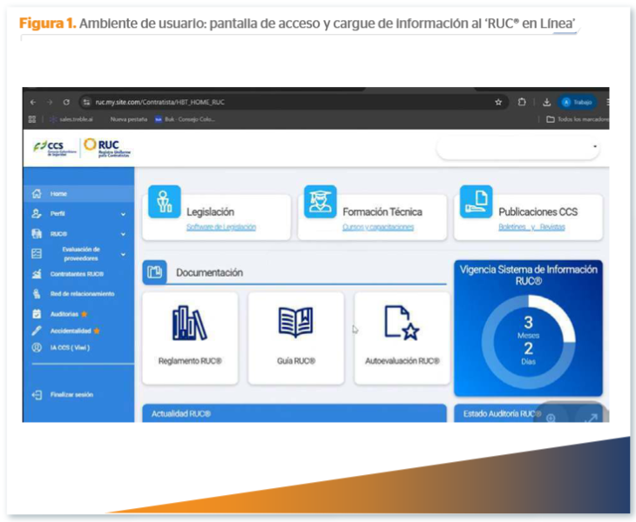Click the Software de Legislación link
Screen dimensions: 636x522
click(x=221, y=227)
